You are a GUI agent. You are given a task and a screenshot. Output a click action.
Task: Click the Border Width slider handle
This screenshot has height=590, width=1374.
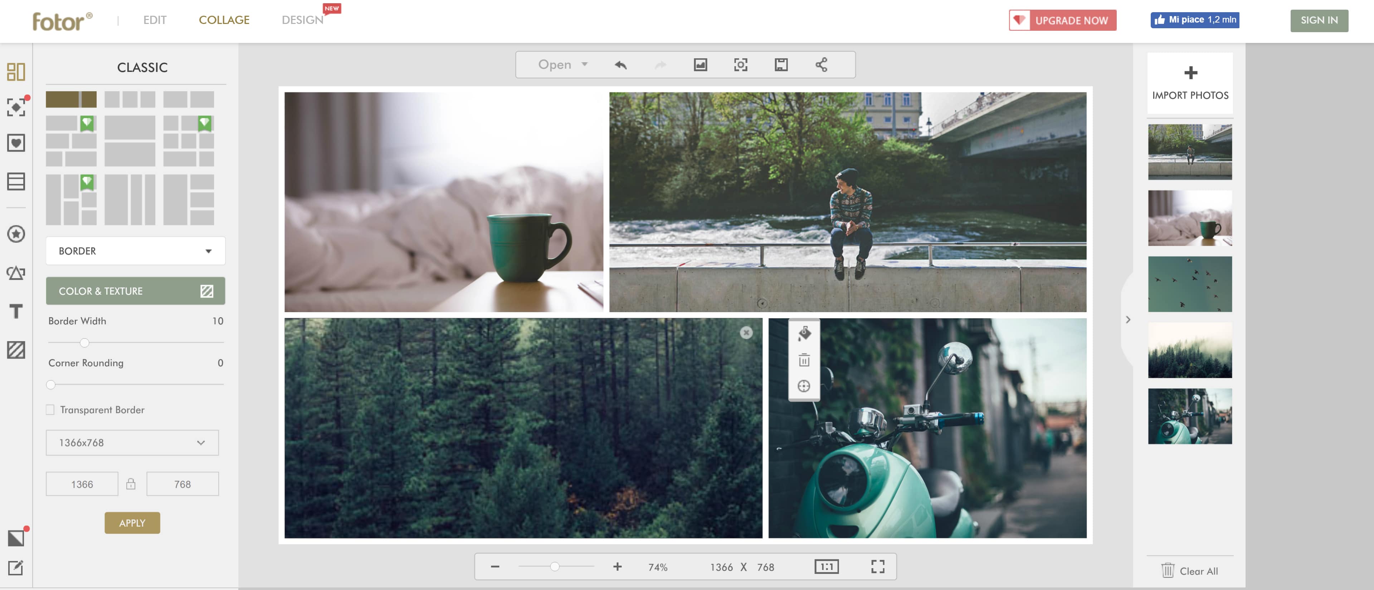point(84,343)
